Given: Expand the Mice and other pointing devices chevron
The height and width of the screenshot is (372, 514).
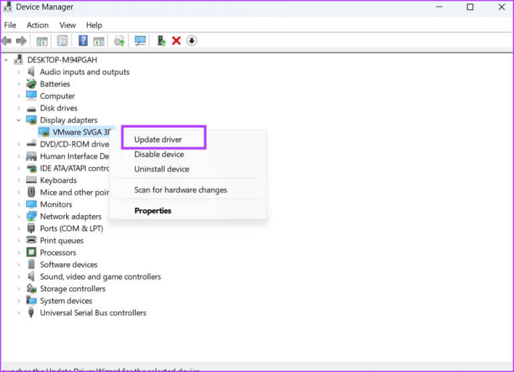Looking at the screenshot, I should click(x=19, y=192).
